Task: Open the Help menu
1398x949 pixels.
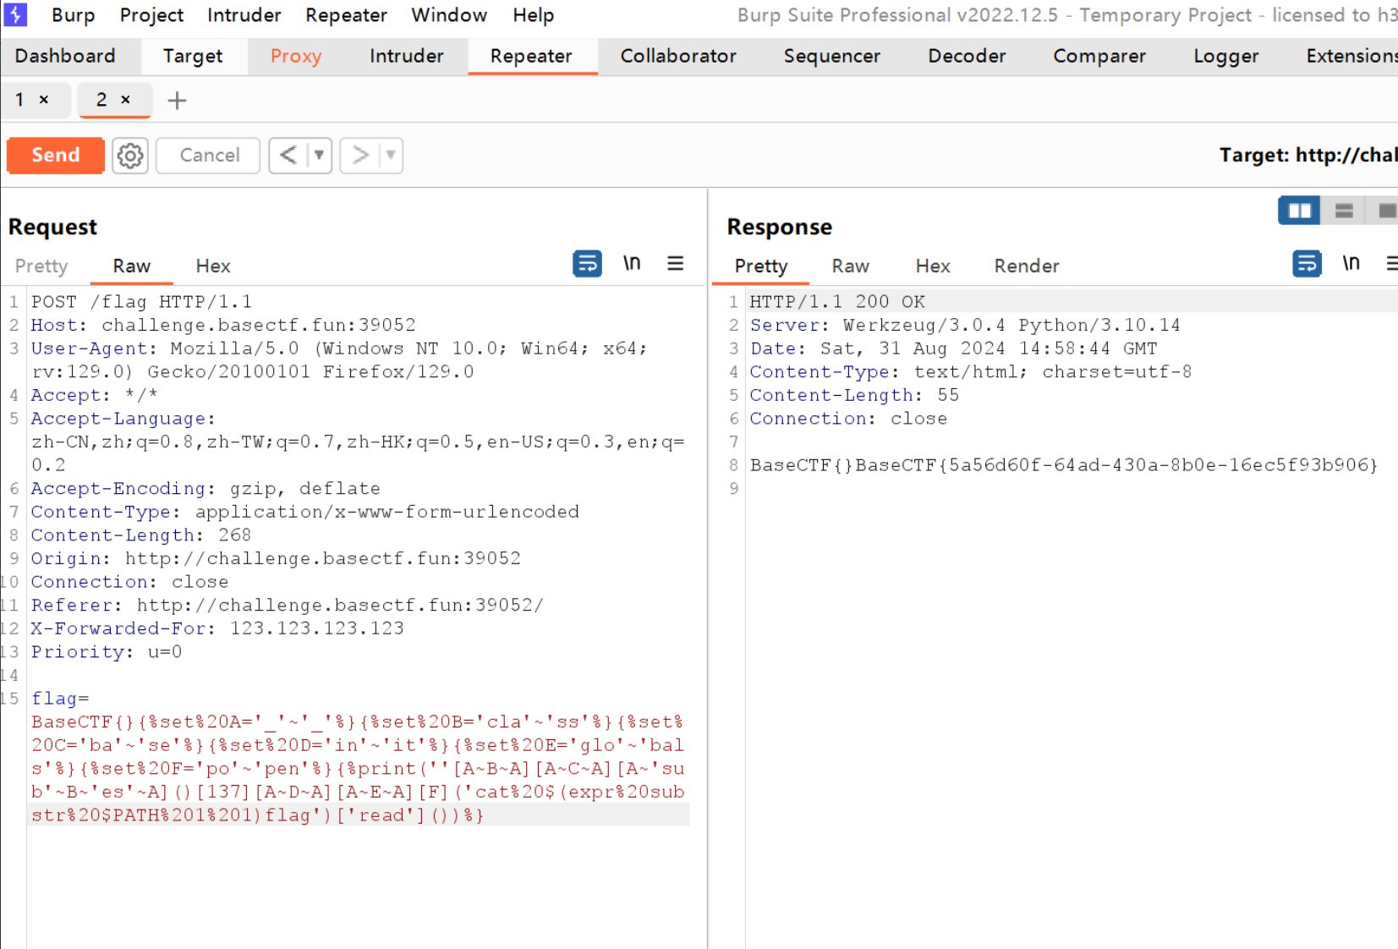Action: [x=534, y=15]
